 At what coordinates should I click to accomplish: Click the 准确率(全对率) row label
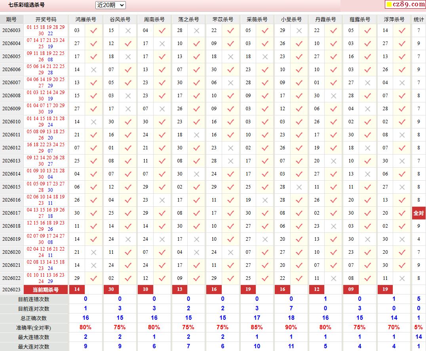point(34,328)
